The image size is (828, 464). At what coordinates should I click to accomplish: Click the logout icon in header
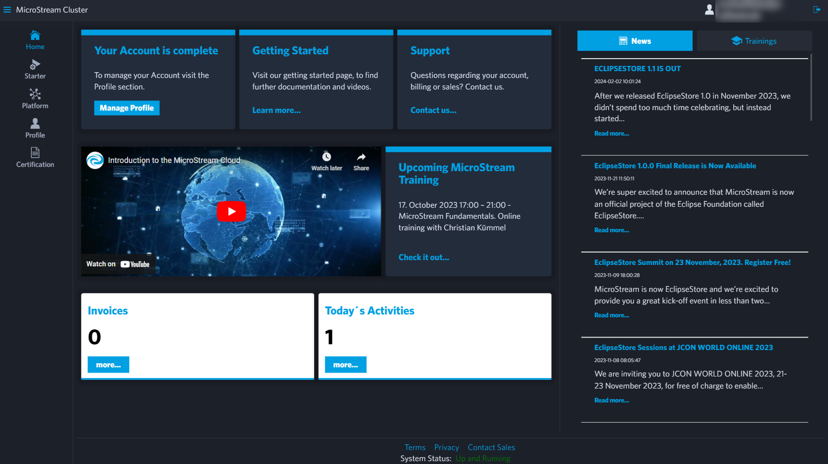[816, 10]
